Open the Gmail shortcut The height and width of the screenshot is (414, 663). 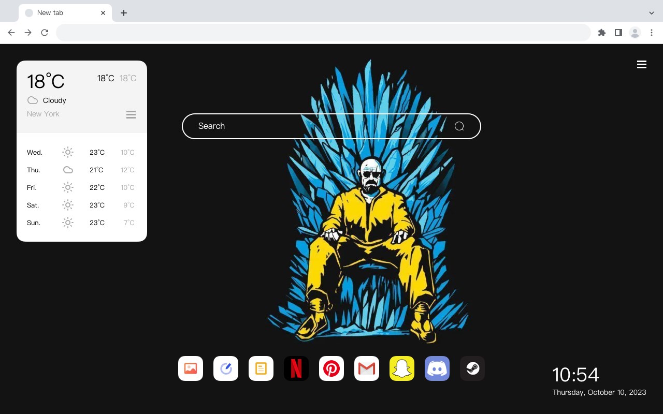click(x=367, y=368)
